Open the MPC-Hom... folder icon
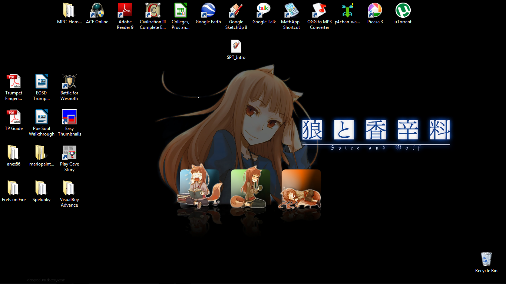This screenshot has width=506, height=284. 69,10
